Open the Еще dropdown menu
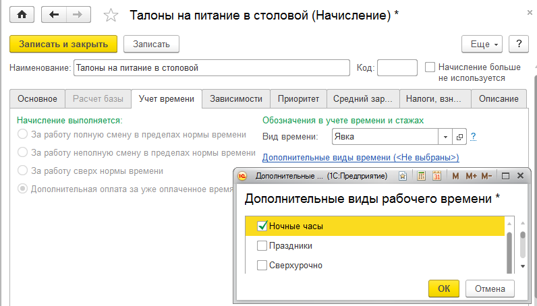The height and width of the screenshot is (306, 537). 482,44
